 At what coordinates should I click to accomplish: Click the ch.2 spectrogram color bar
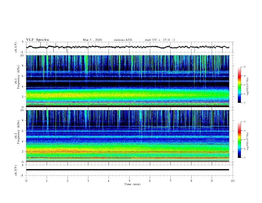[239, 140]
